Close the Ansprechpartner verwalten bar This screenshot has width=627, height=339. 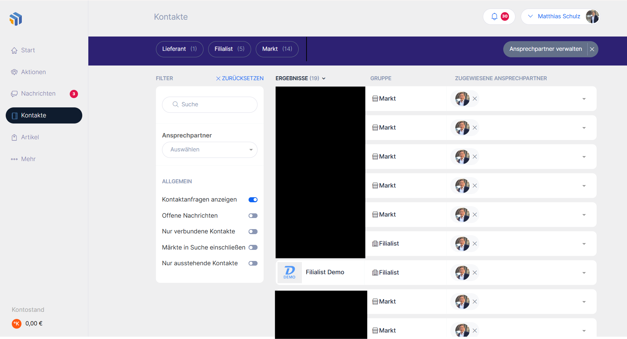(592, 49)
